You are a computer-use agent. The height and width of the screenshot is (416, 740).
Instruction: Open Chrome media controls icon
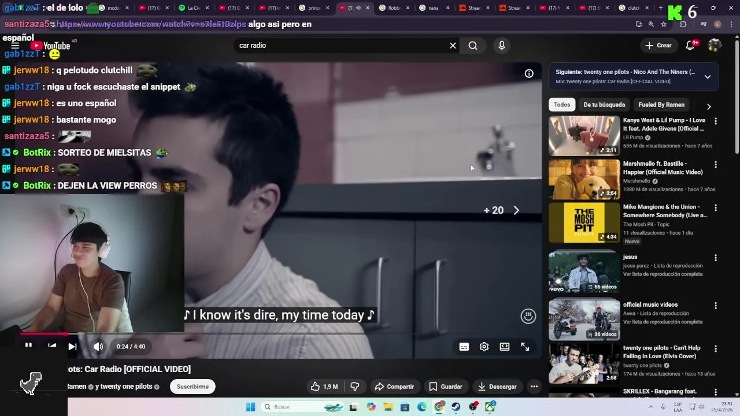coord(704,24)
